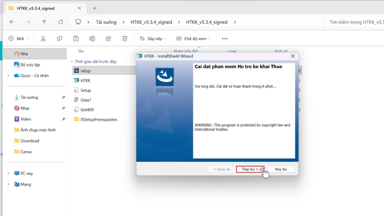Open Video in quick access
The image size is (384, 216).
[25, 119]
